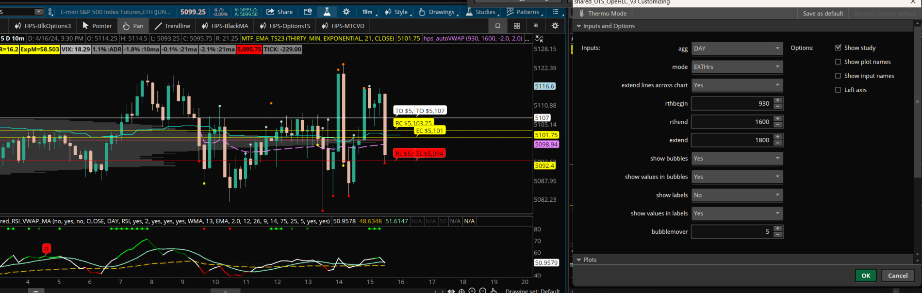This screenshot has width=922, height=293.
Task: Click the chart grid layout icon
Action: [x=517, y=26]
